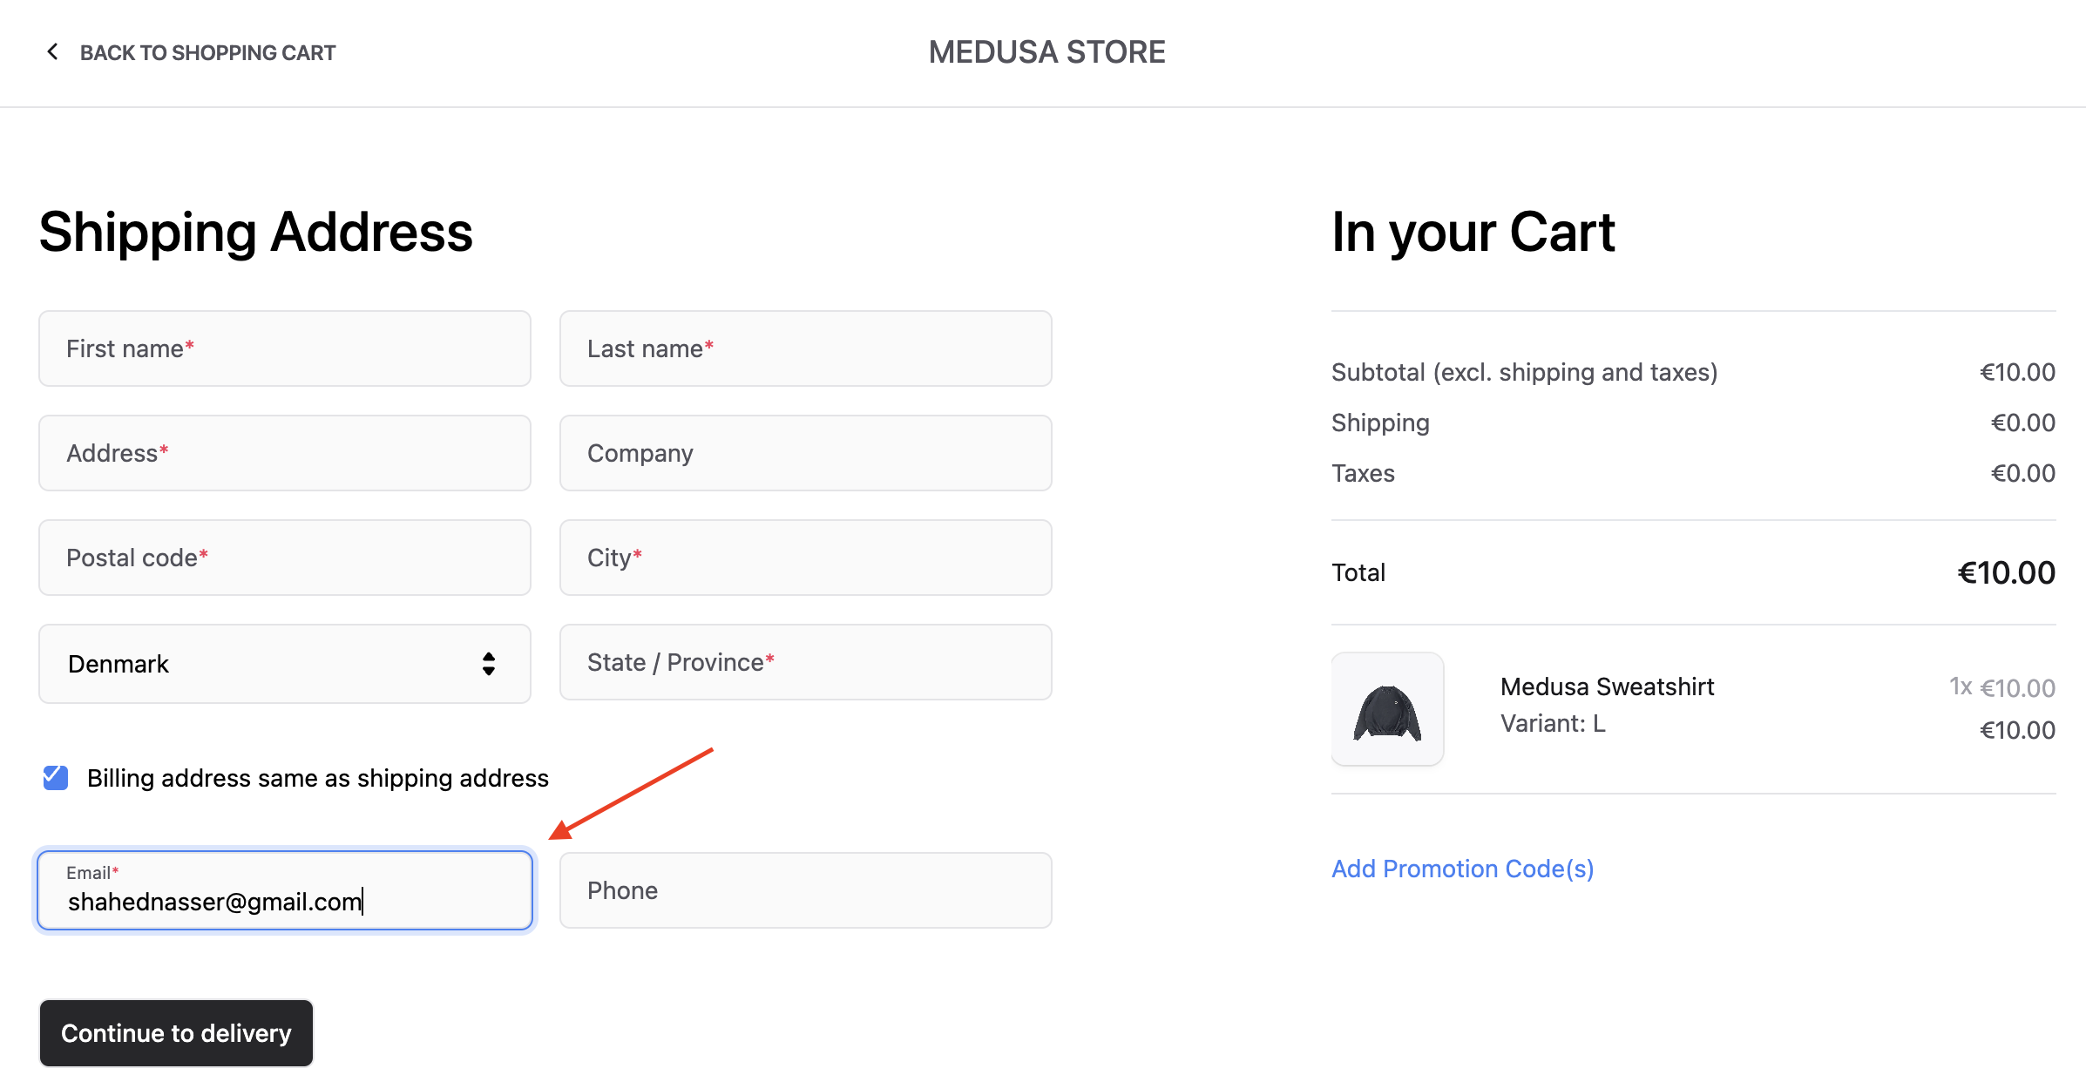The height and width of the screenshot is (1082, 2086).
Task: Uncheck billing address same as shipping address
Action: [55, 778]
